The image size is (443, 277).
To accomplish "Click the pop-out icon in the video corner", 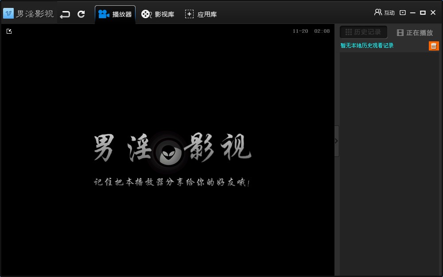I will click(9, 31).
